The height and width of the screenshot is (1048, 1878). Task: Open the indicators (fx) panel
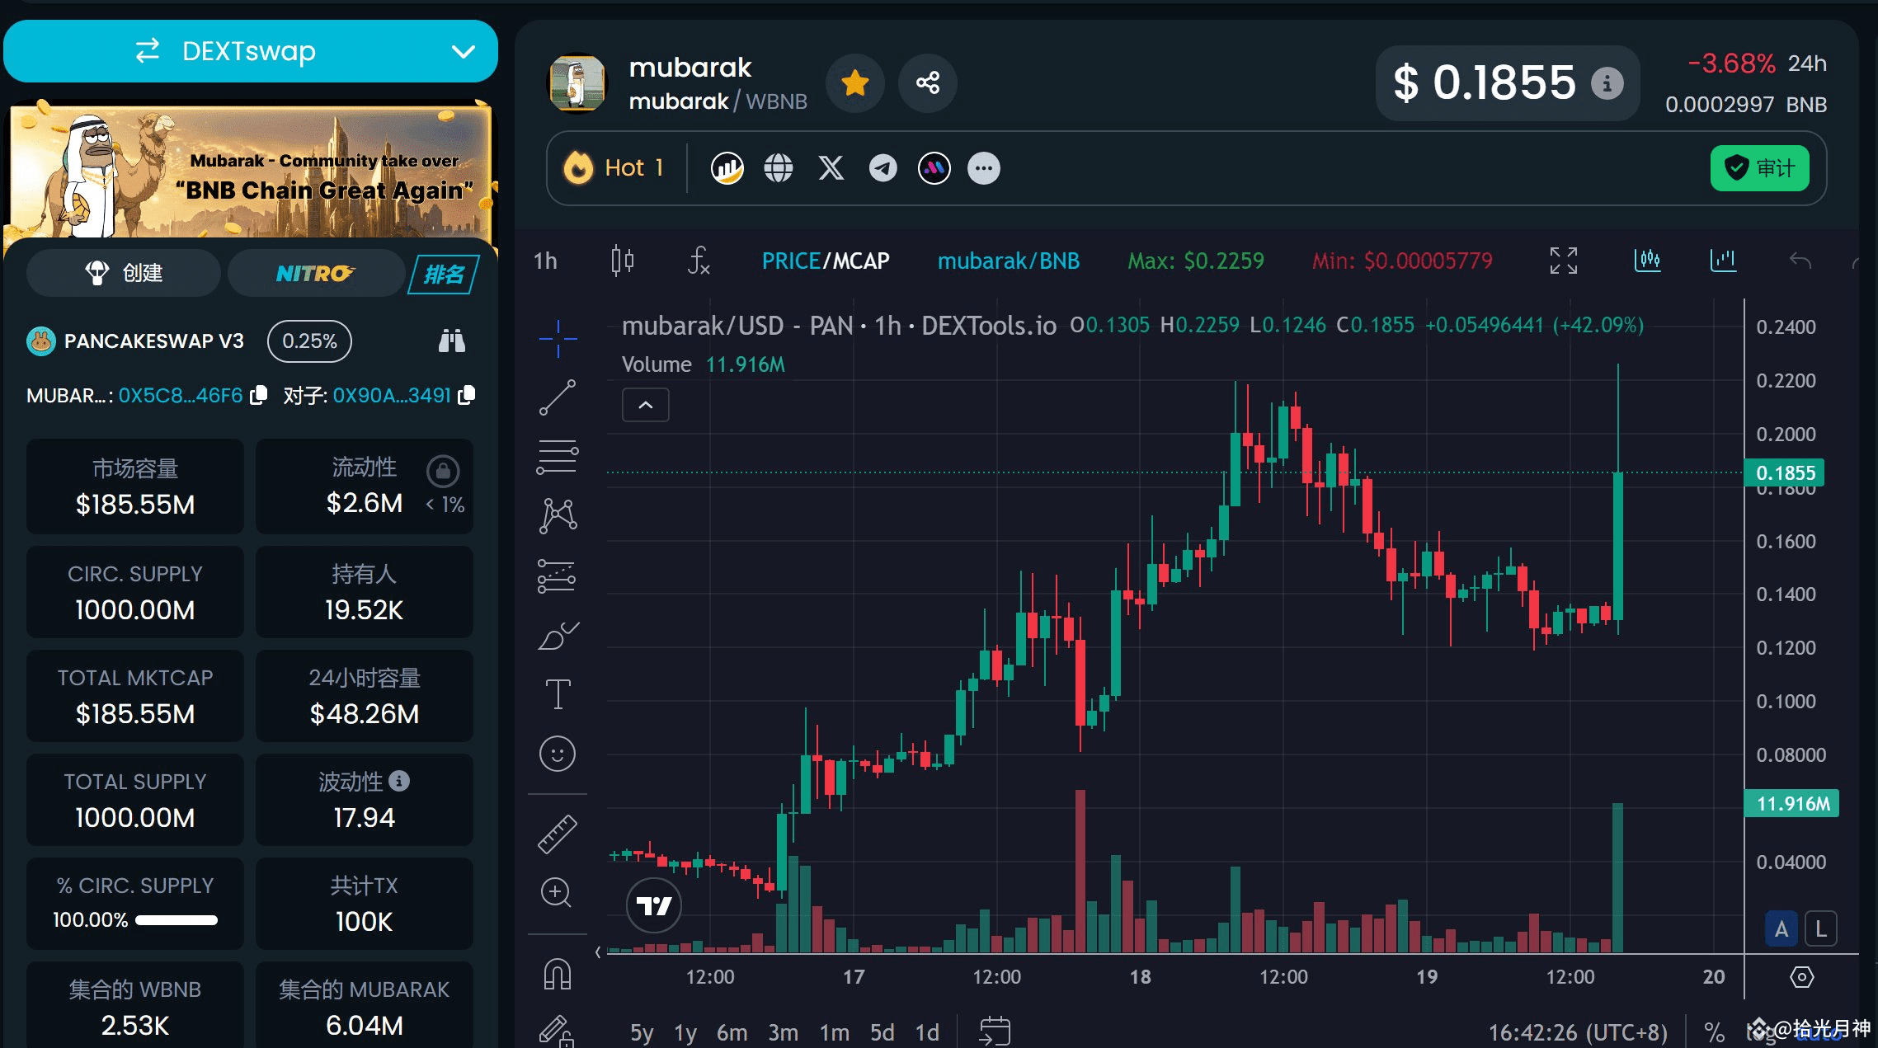click(698, 261)
